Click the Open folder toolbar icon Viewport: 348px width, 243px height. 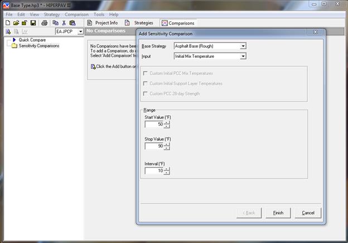pos(16,23)
